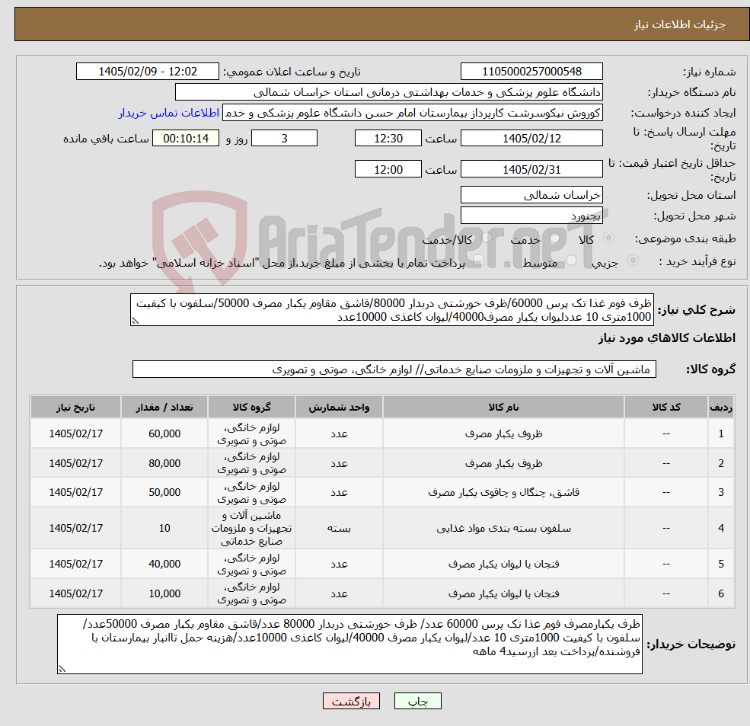
Task: Click the quantity cell 60,000
Action: (164, 433)
